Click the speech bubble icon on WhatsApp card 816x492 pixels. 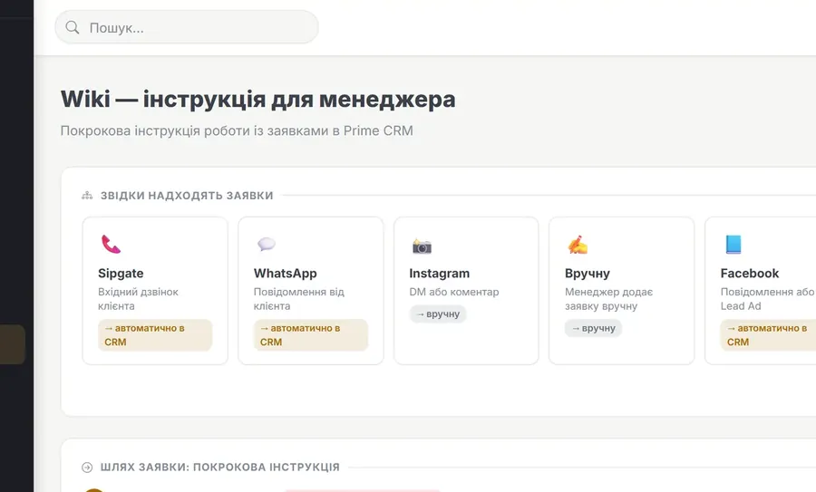coord(267,244)
